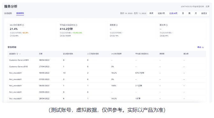214x118 pixels.
Task: Click the help icon beside 平均首次响应时长
Action: 76,25
